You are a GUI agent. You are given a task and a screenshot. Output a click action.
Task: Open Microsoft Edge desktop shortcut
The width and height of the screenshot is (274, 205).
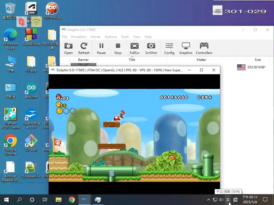coord(10,39)
